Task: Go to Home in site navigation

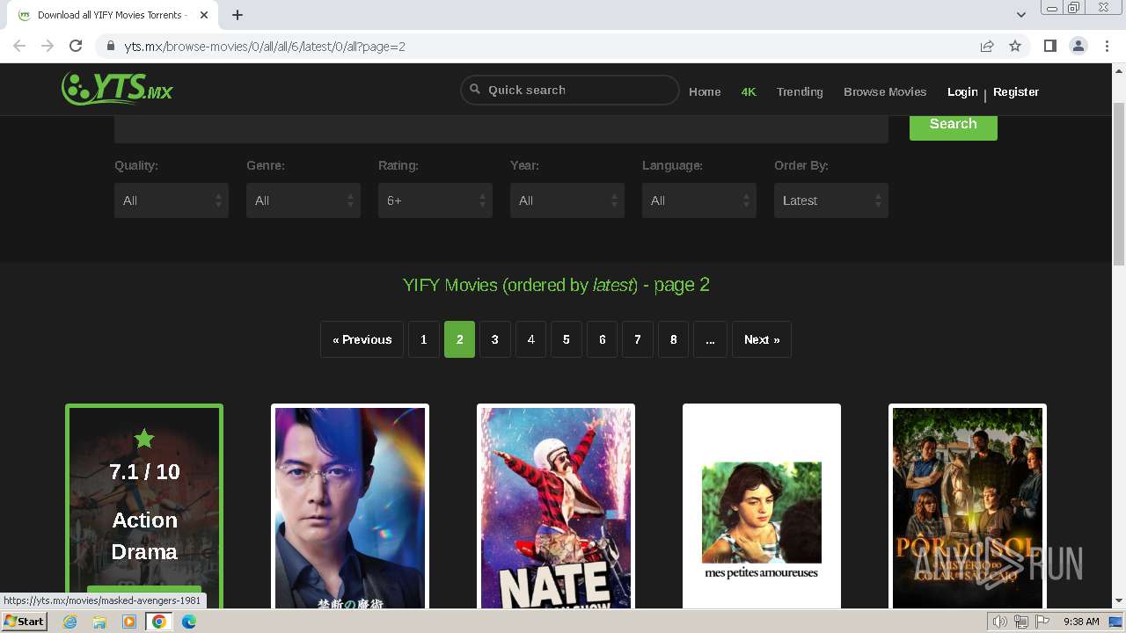Action: click(705, 91)
